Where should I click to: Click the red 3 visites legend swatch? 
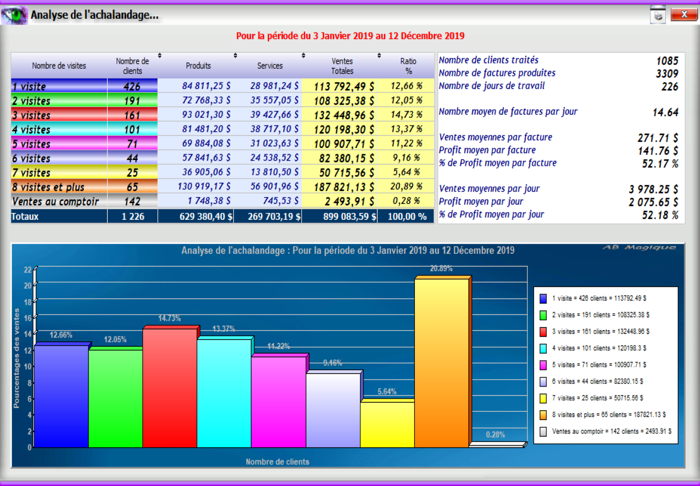pyautogui.click(x=543, y=332)
